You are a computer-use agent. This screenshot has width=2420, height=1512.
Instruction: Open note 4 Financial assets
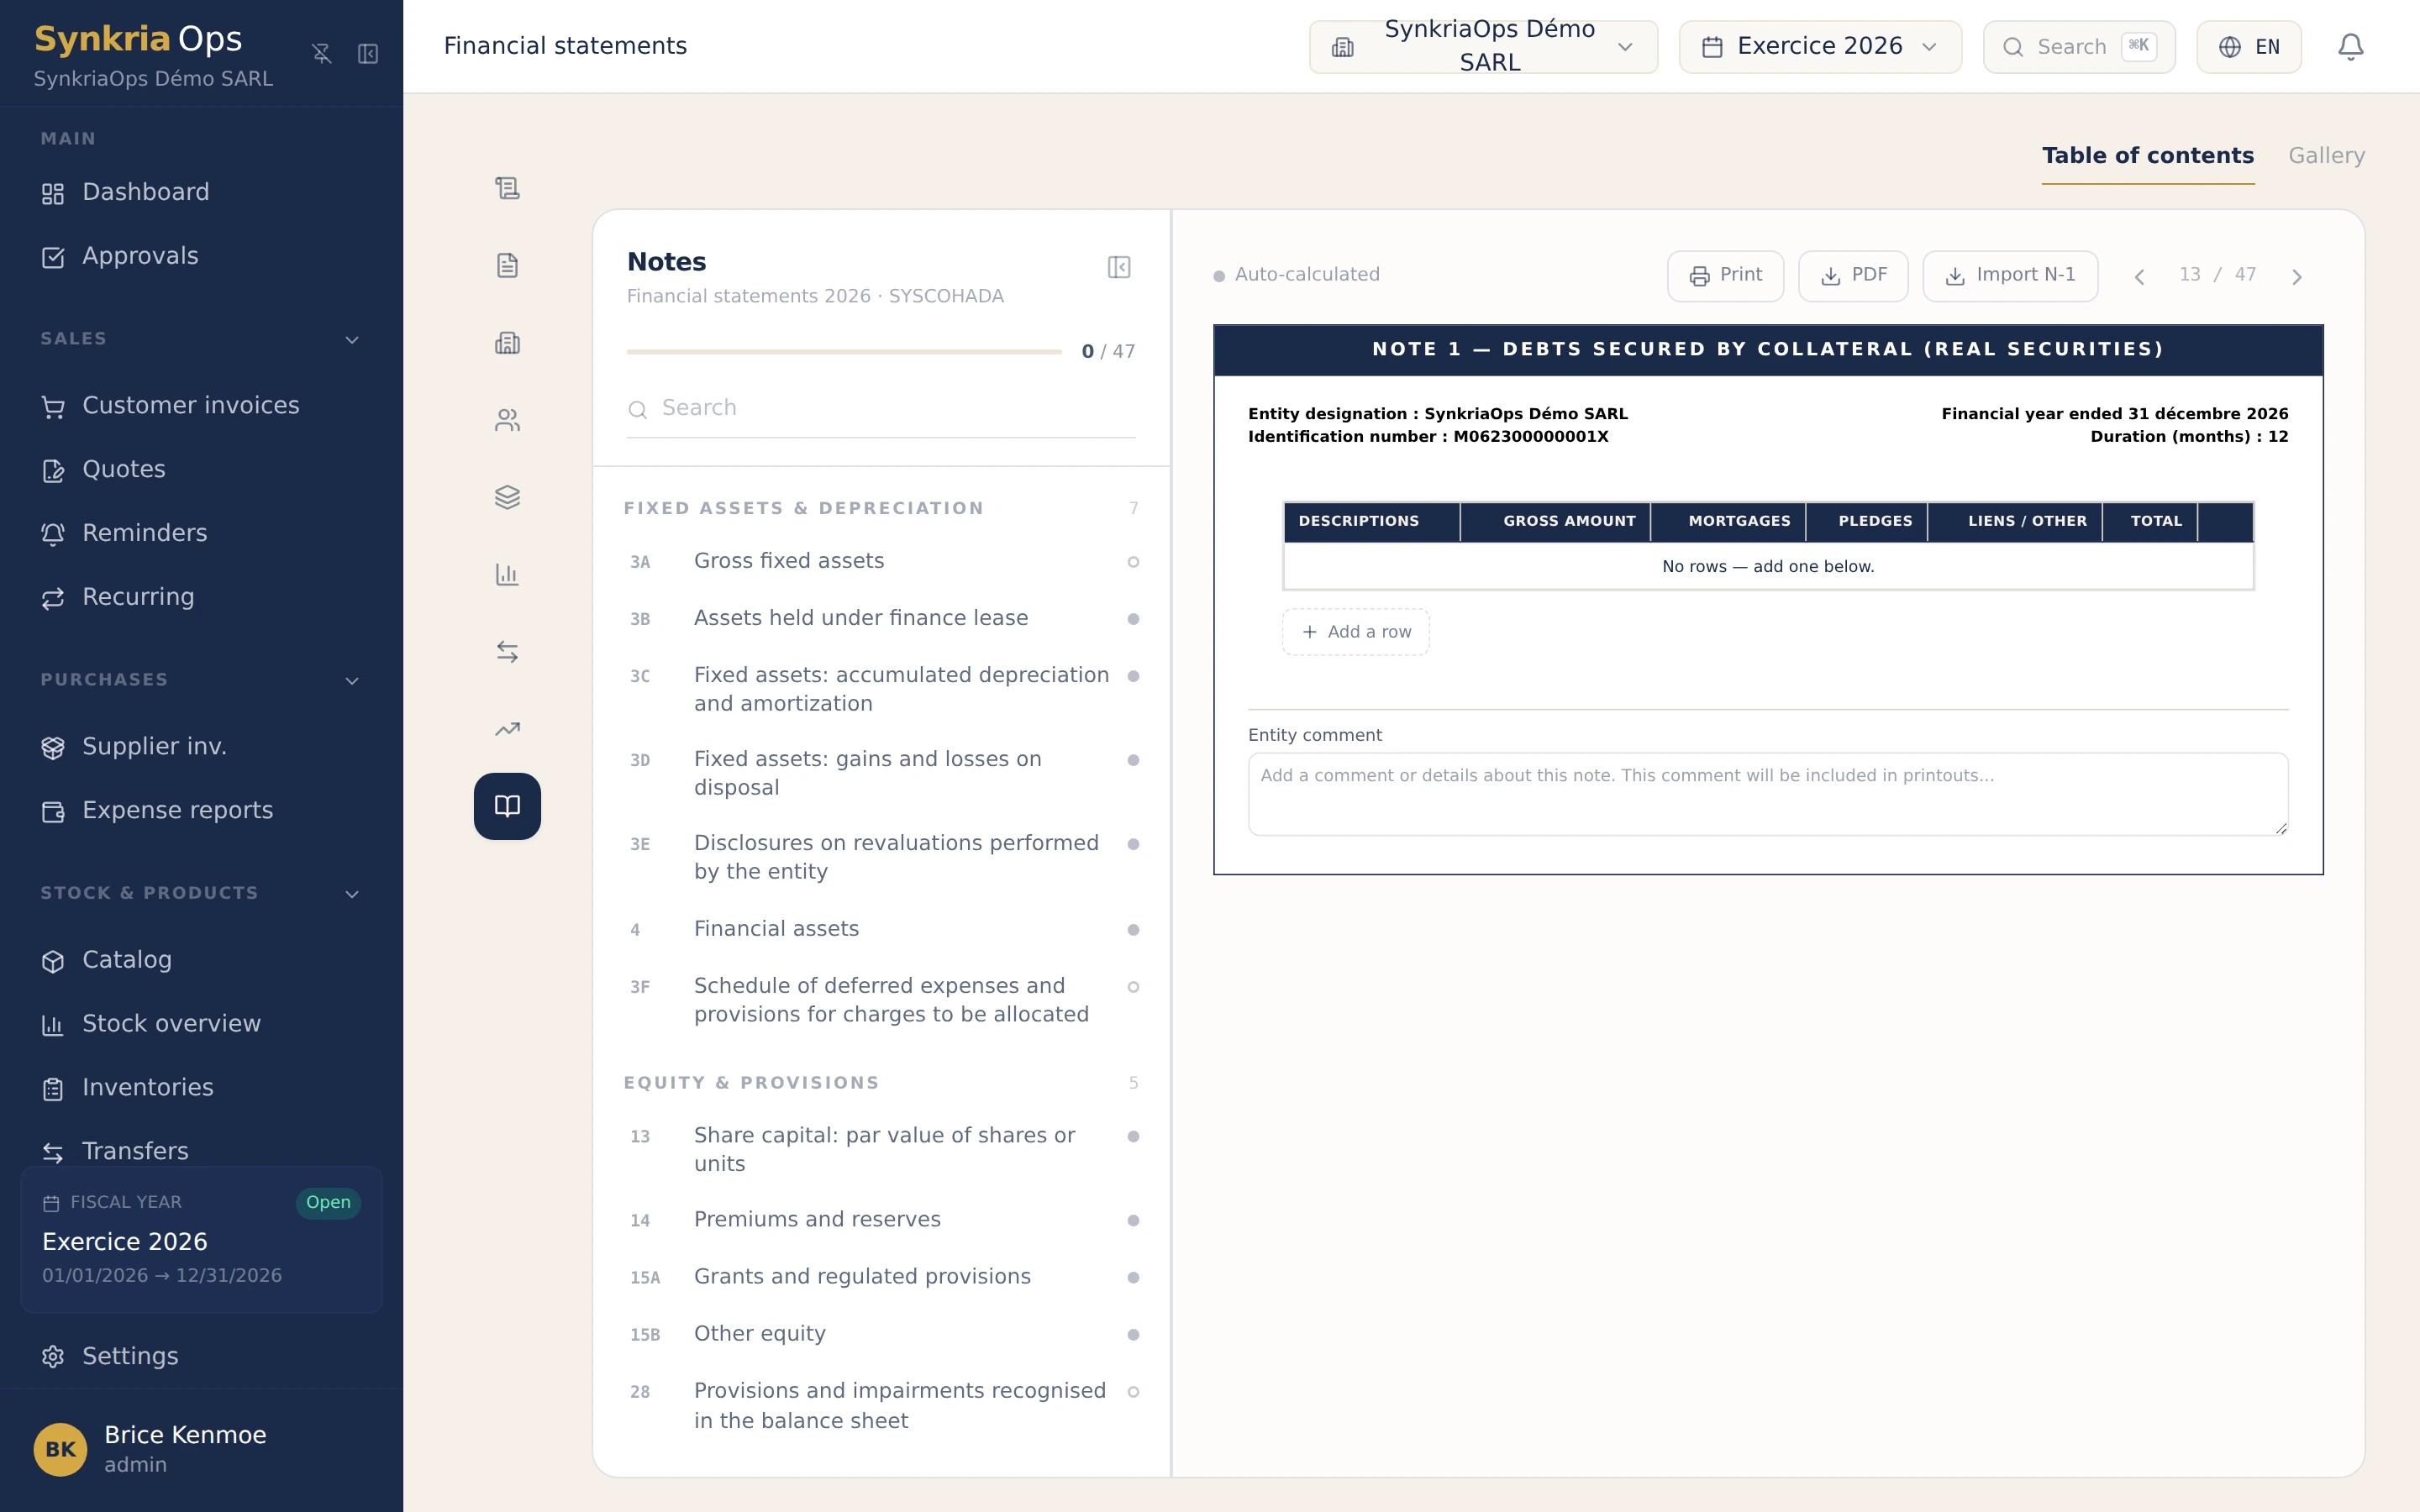tap(881, 929)
